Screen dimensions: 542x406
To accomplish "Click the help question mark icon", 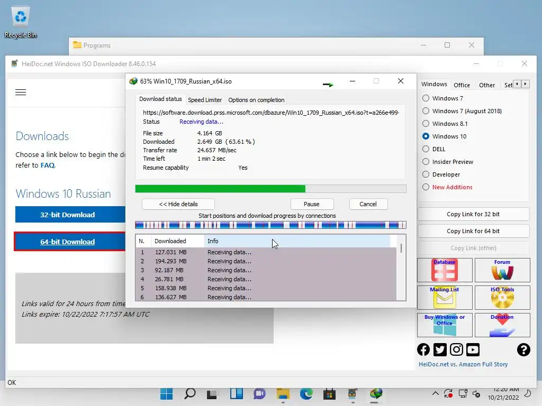I will pyautogui.click(x=523, y=350).
